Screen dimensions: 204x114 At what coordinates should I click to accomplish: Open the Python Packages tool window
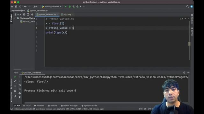point(69,106)
